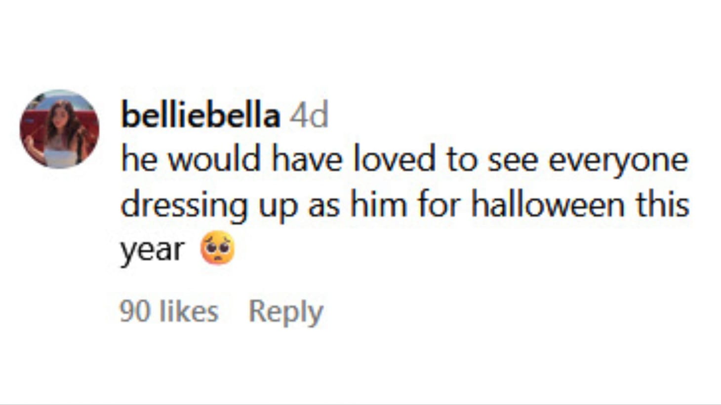
Task: Click the belliebella username
Action: 200,115
